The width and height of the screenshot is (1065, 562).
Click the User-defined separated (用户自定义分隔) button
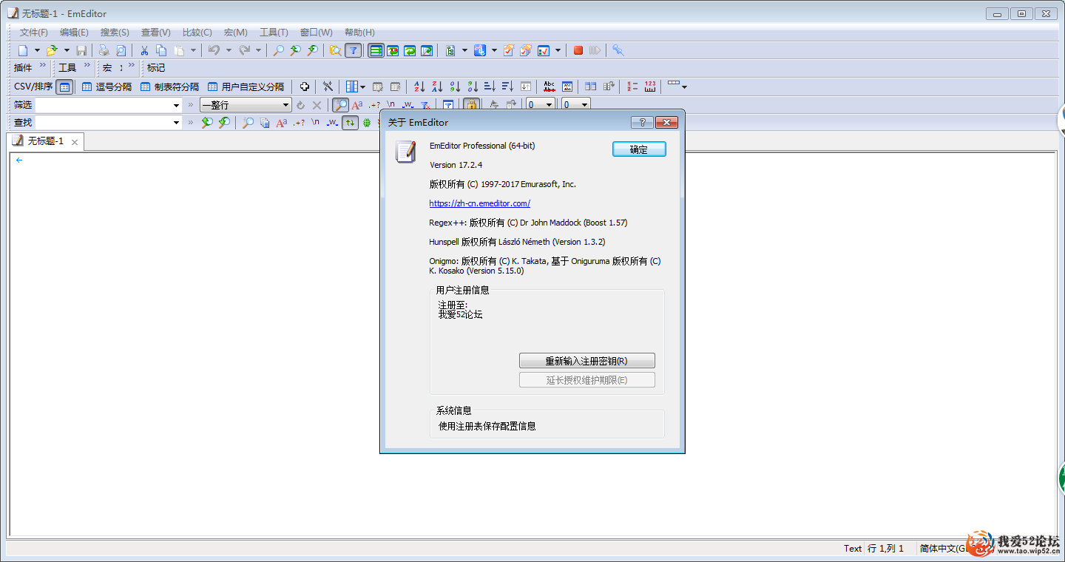[246, 87]
